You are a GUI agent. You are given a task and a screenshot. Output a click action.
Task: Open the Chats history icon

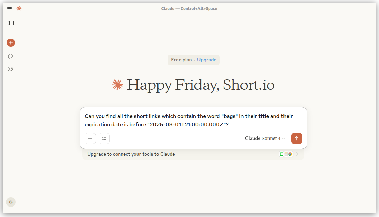(11, 57)
